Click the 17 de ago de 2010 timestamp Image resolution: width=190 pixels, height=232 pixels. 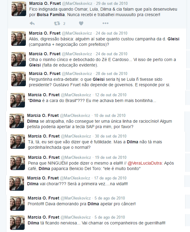(x=110, y=178)
